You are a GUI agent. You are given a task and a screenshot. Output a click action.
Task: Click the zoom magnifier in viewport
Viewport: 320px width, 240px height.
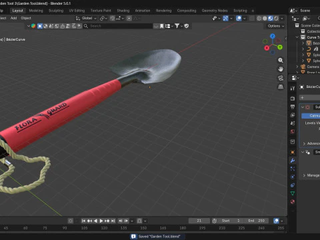[x=281, y=61]
